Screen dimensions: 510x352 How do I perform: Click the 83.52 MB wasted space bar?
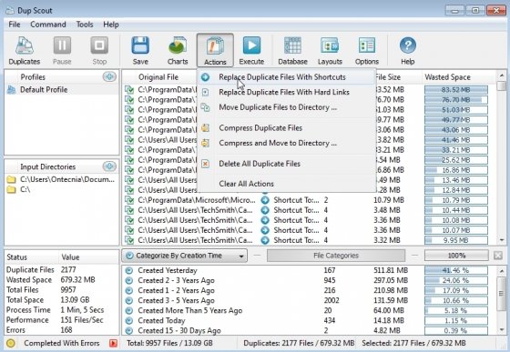(x=456, y=90)
